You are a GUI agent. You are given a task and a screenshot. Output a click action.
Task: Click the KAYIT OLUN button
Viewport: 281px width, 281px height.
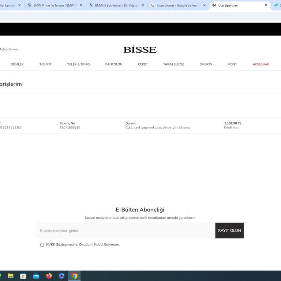229,231
